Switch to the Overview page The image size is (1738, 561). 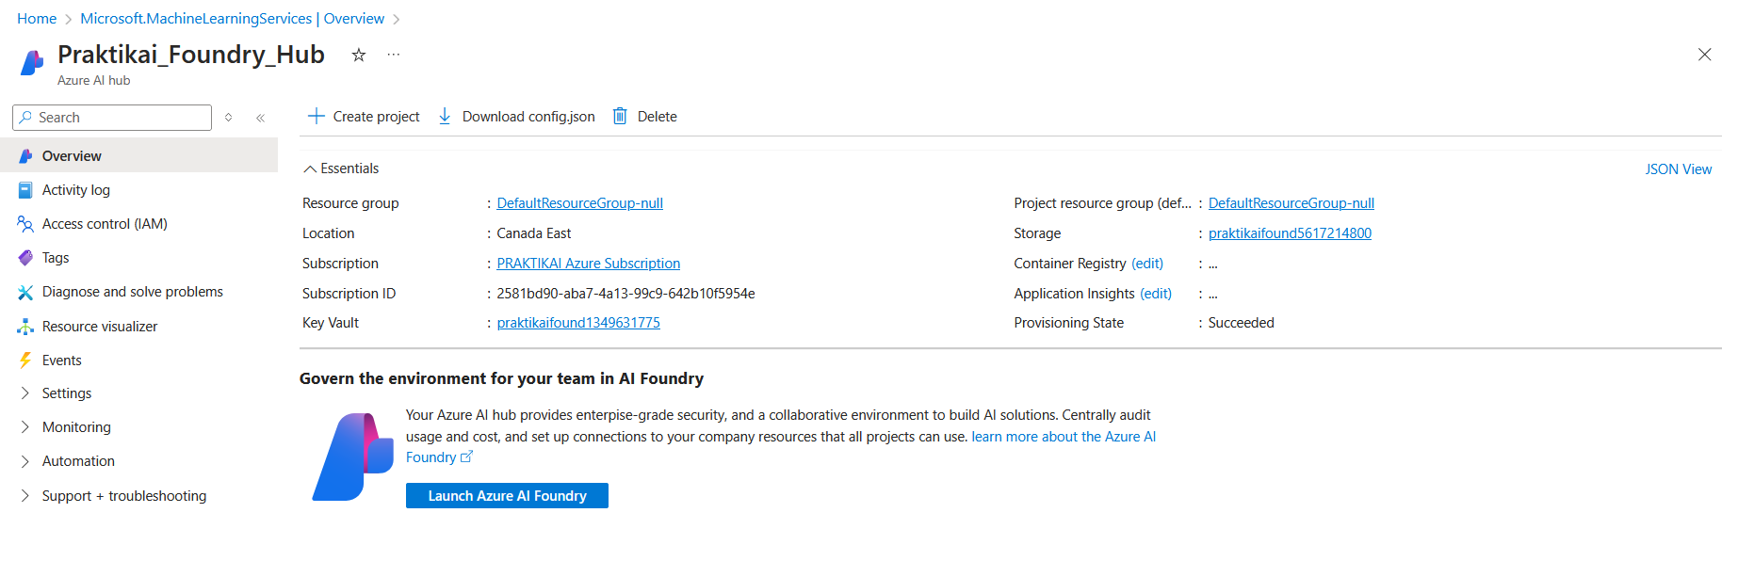72,155
